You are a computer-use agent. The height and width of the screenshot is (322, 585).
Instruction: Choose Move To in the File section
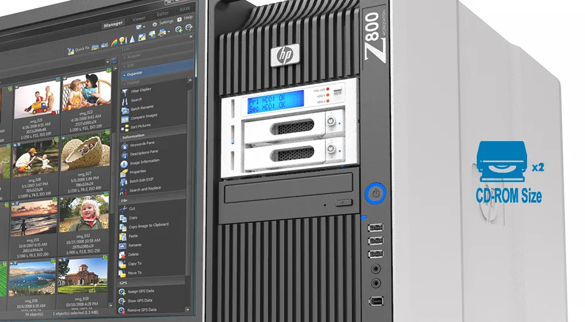tap(130, 273)
